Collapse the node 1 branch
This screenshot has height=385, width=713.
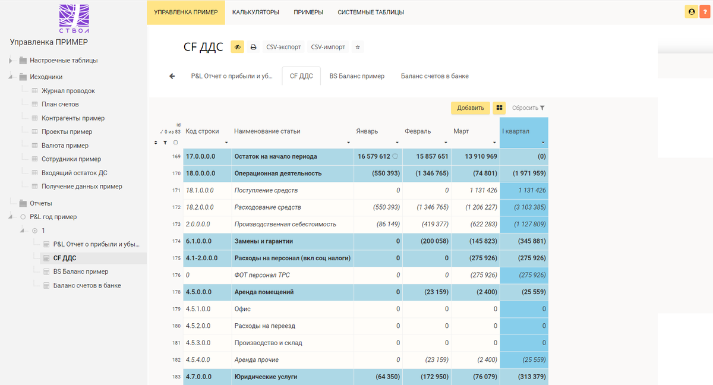[x=23, y=231]
